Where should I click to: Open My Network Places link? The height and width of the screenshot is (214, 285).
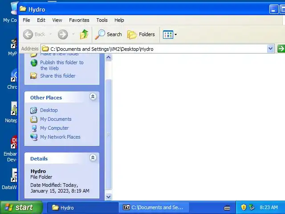(x=60, y=137)
